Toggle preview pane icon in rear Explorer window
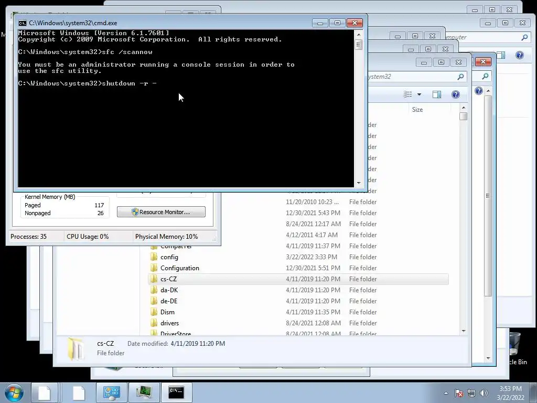The width and height of the screenshot is (537, 403). pos(501,55)
